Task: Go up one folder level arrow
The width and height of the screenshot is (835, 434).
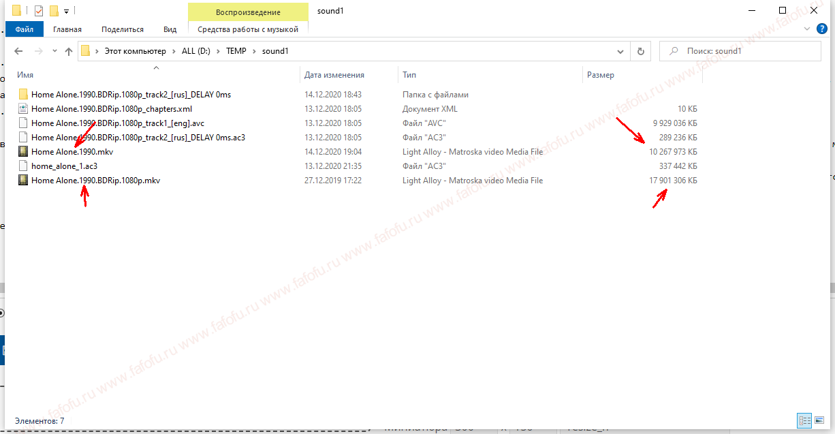Action: (x=69, y=51)
